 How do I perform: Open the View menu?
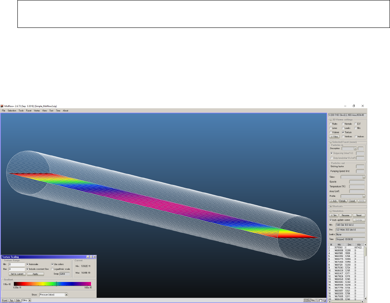45,111
